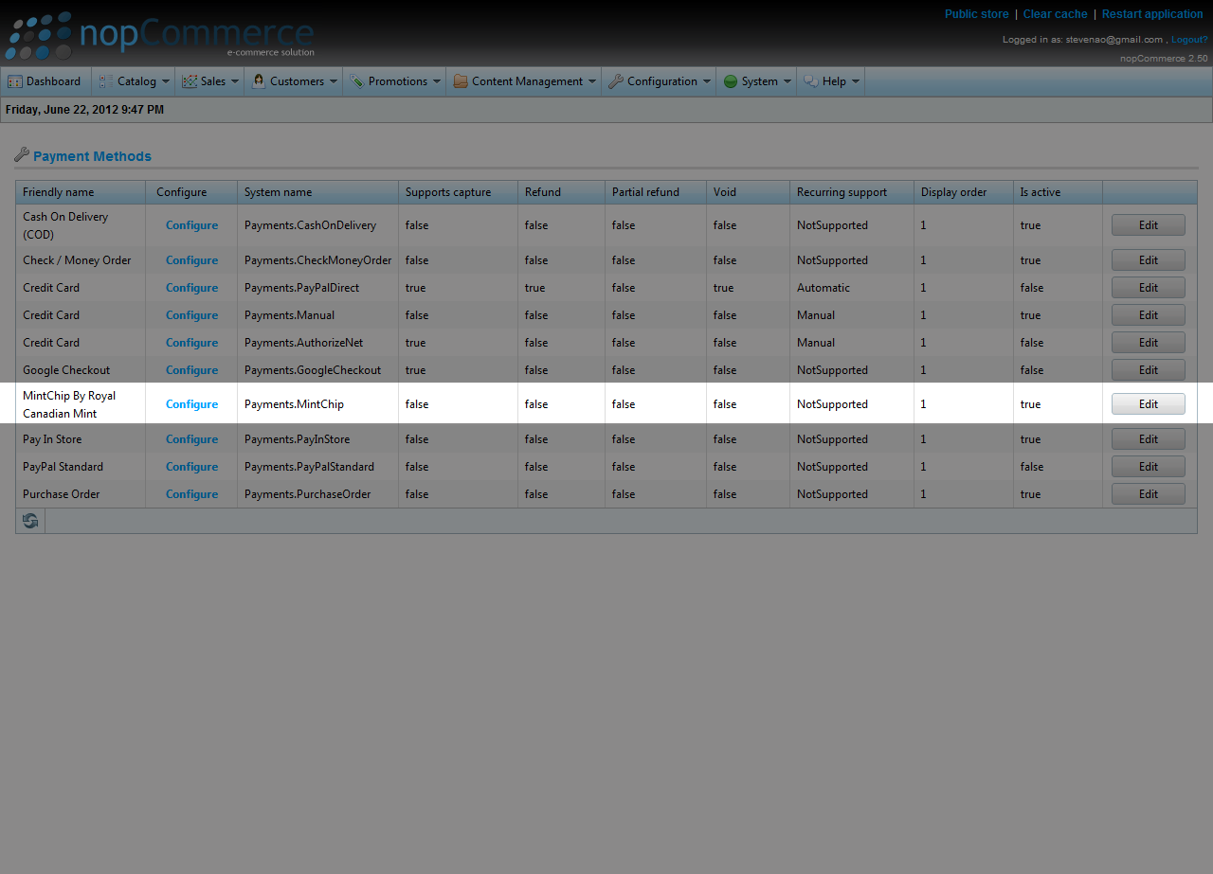Click the Friendly name column header
This screenshot has height=874, width=1213.
81,192
